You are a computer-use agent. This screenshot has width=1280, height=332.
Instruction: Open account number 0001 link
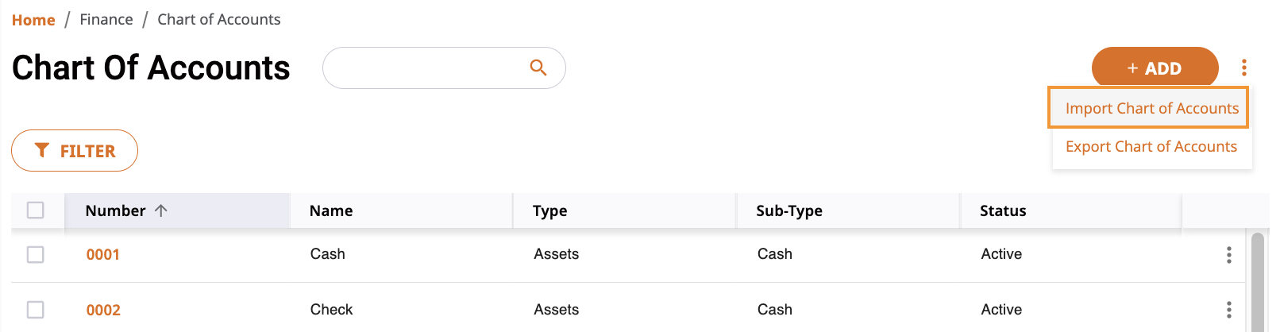point(103,254)
